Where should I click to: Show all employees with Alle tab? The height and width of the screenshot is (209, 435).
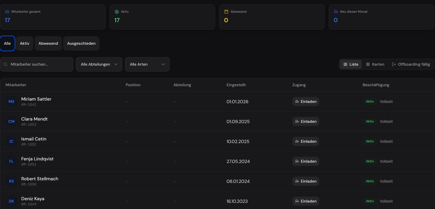tap(7, 43)
